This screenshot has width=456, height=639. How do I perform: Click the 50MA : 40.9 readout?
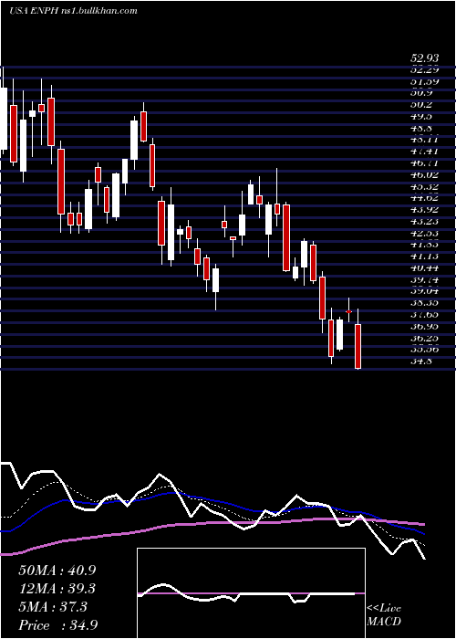pyautogui.click(x=57, y=571)
